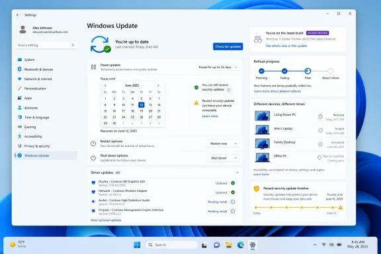Open Learn more about phased rollouts link
381x254 pixels.
click(277, 91)
